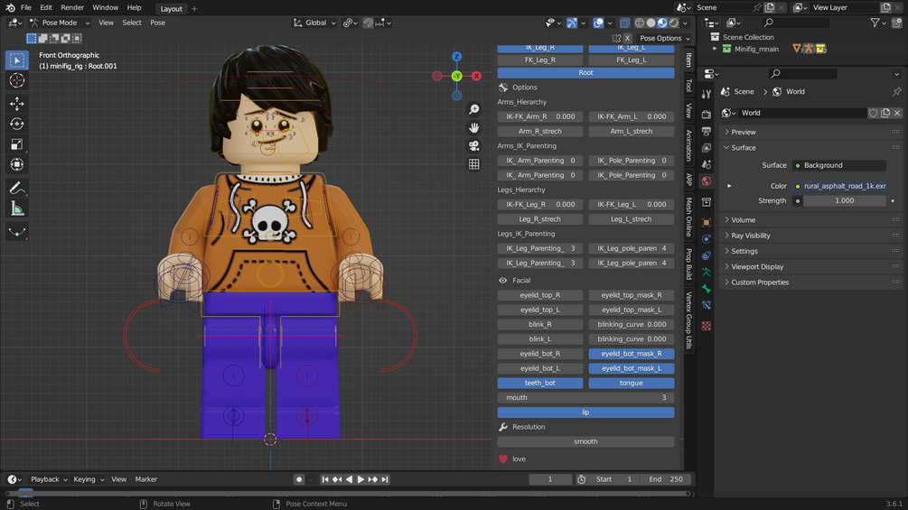Open the Render properties tab icon

click(707, 114)
